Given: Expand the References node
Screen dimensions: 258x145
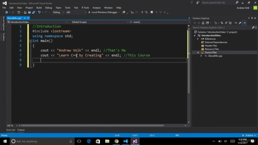Looking at the screenshot, I should click(198, 39).
